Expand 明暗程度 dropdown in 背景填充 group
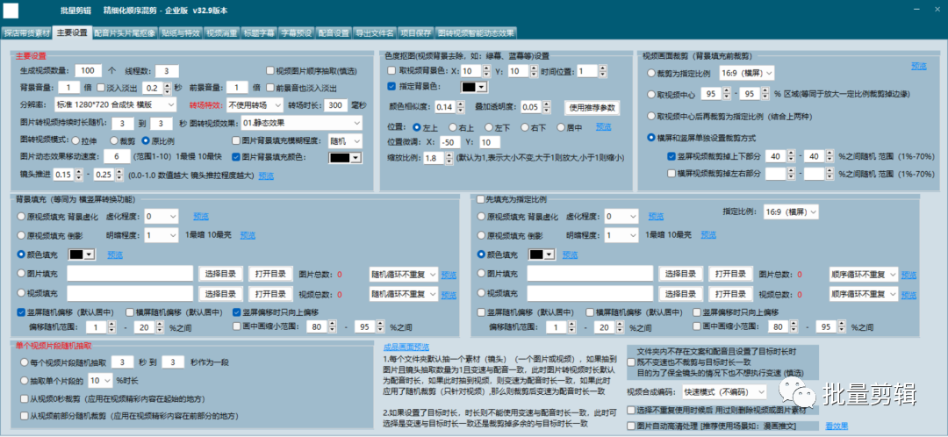The width and height of the screenshot is (948, 437). click(161, 235)
